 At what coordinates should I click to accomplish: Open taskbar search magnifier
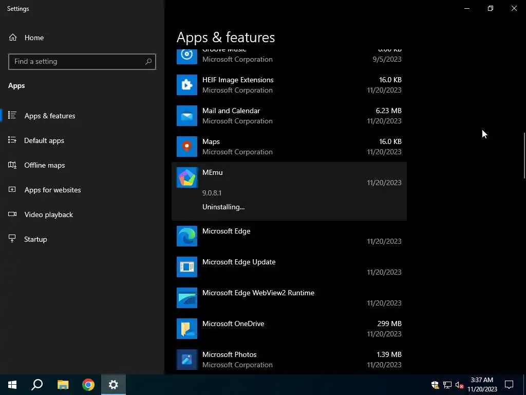click(37, 385)
